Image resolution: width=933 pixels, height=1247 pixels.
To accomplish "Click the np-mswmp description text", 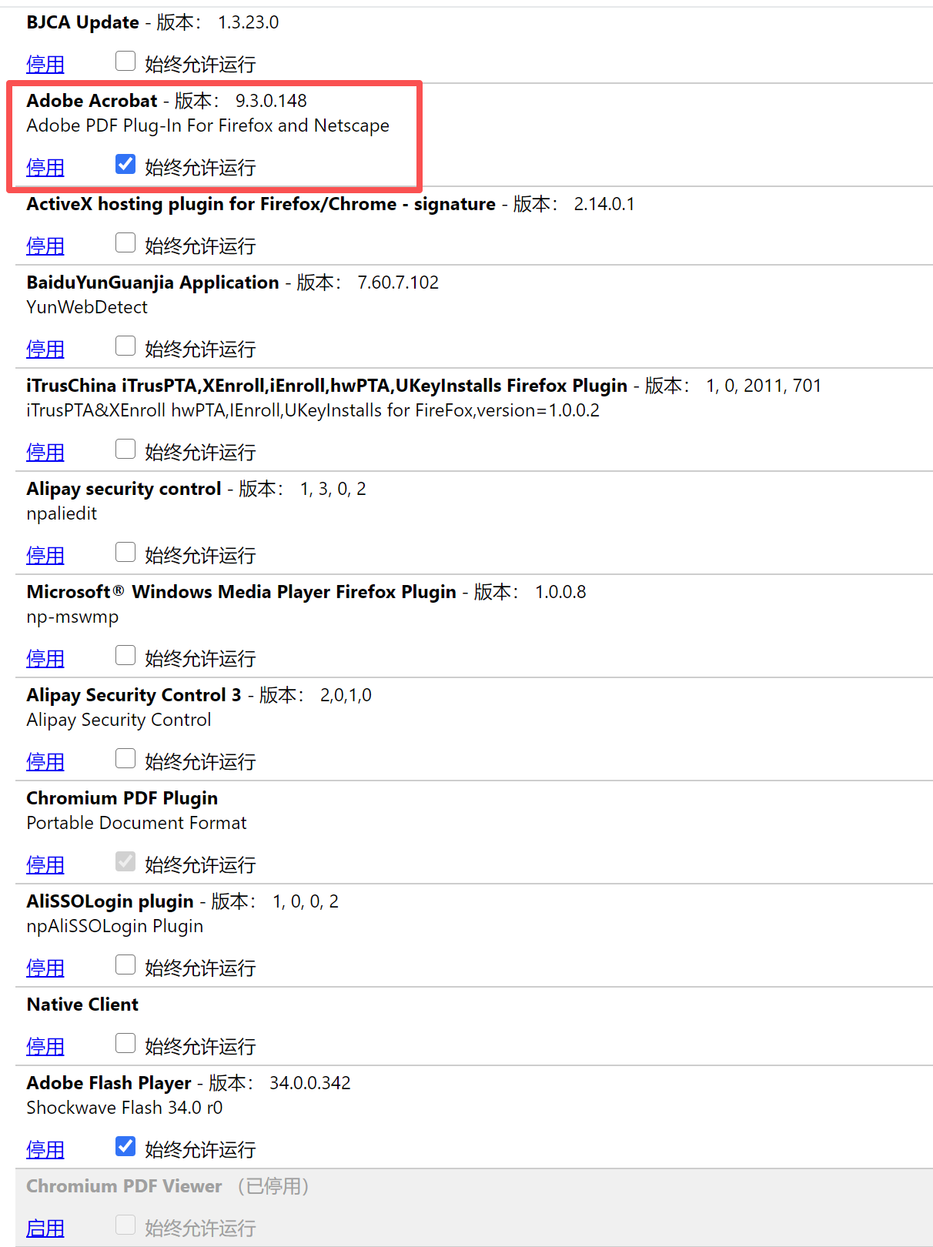I will [72, 617].
